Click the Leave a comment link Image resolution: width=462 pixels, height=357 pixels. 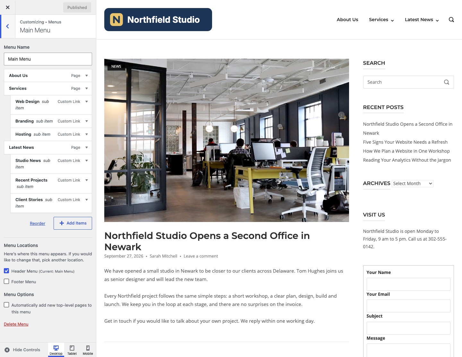coord(201,256)
